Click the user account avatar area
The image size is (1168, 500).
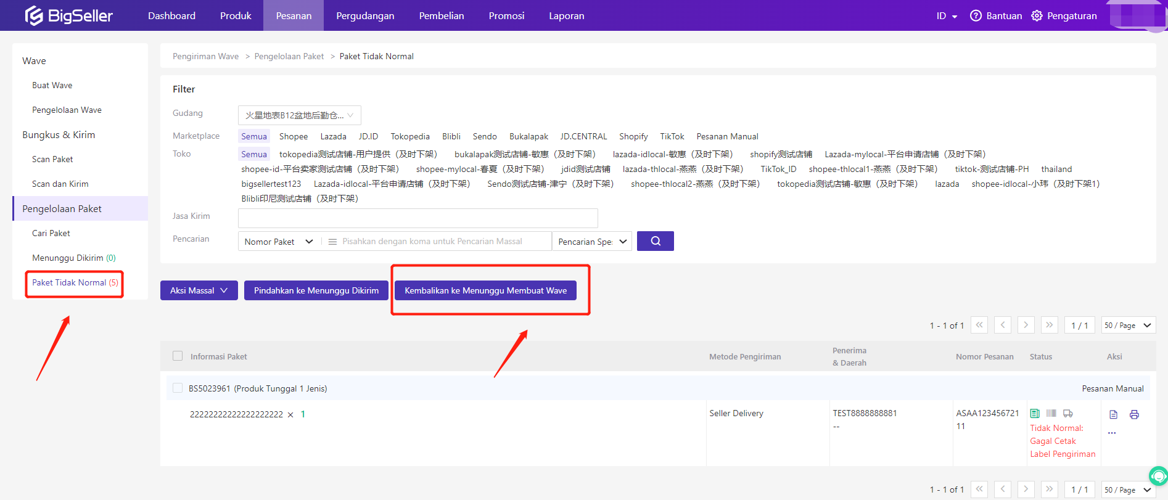pyautogui.click(x=1138, y=15)
